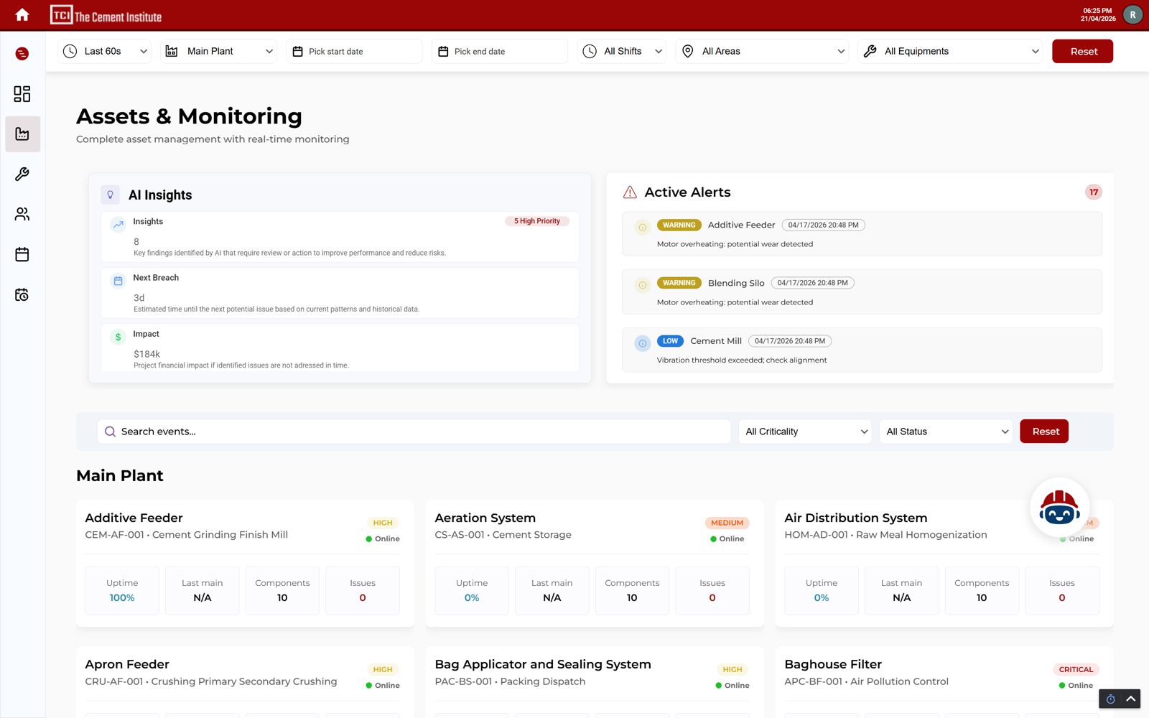1149x718 pixels.
Task: Click the LOW tag on Cement Mill alert
Action: 670,341
